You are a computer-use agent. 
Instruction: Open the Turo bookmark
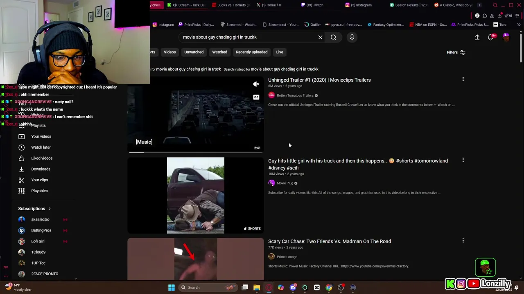(x=500, y=24)
